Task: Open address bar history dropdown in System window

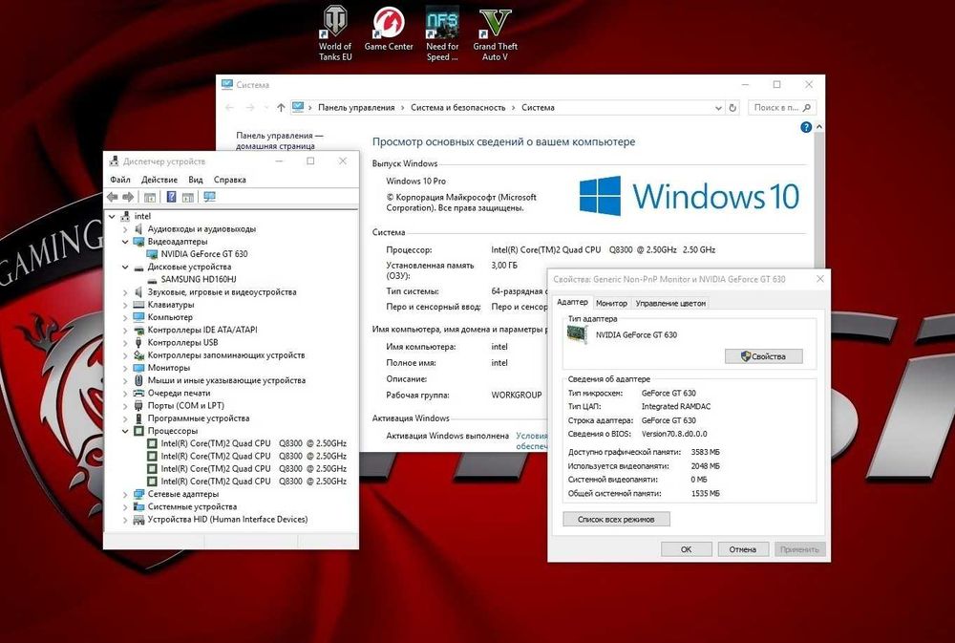Action: pyautogui.click(x=718, y=108)
